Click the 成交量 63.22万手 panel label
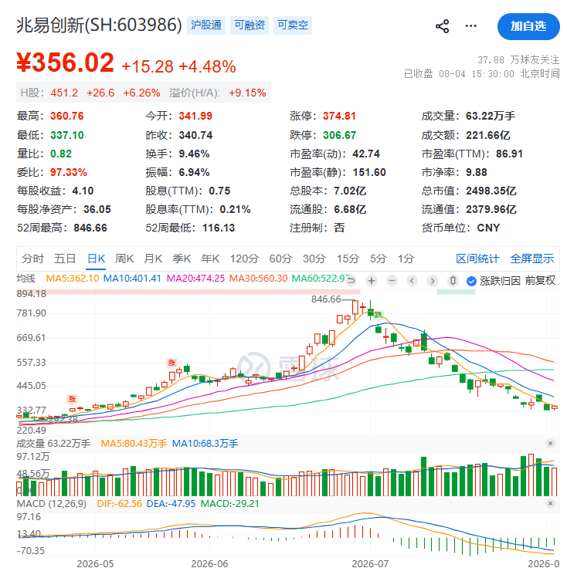The width and height of the screenshot is (567, 578). 53,444
